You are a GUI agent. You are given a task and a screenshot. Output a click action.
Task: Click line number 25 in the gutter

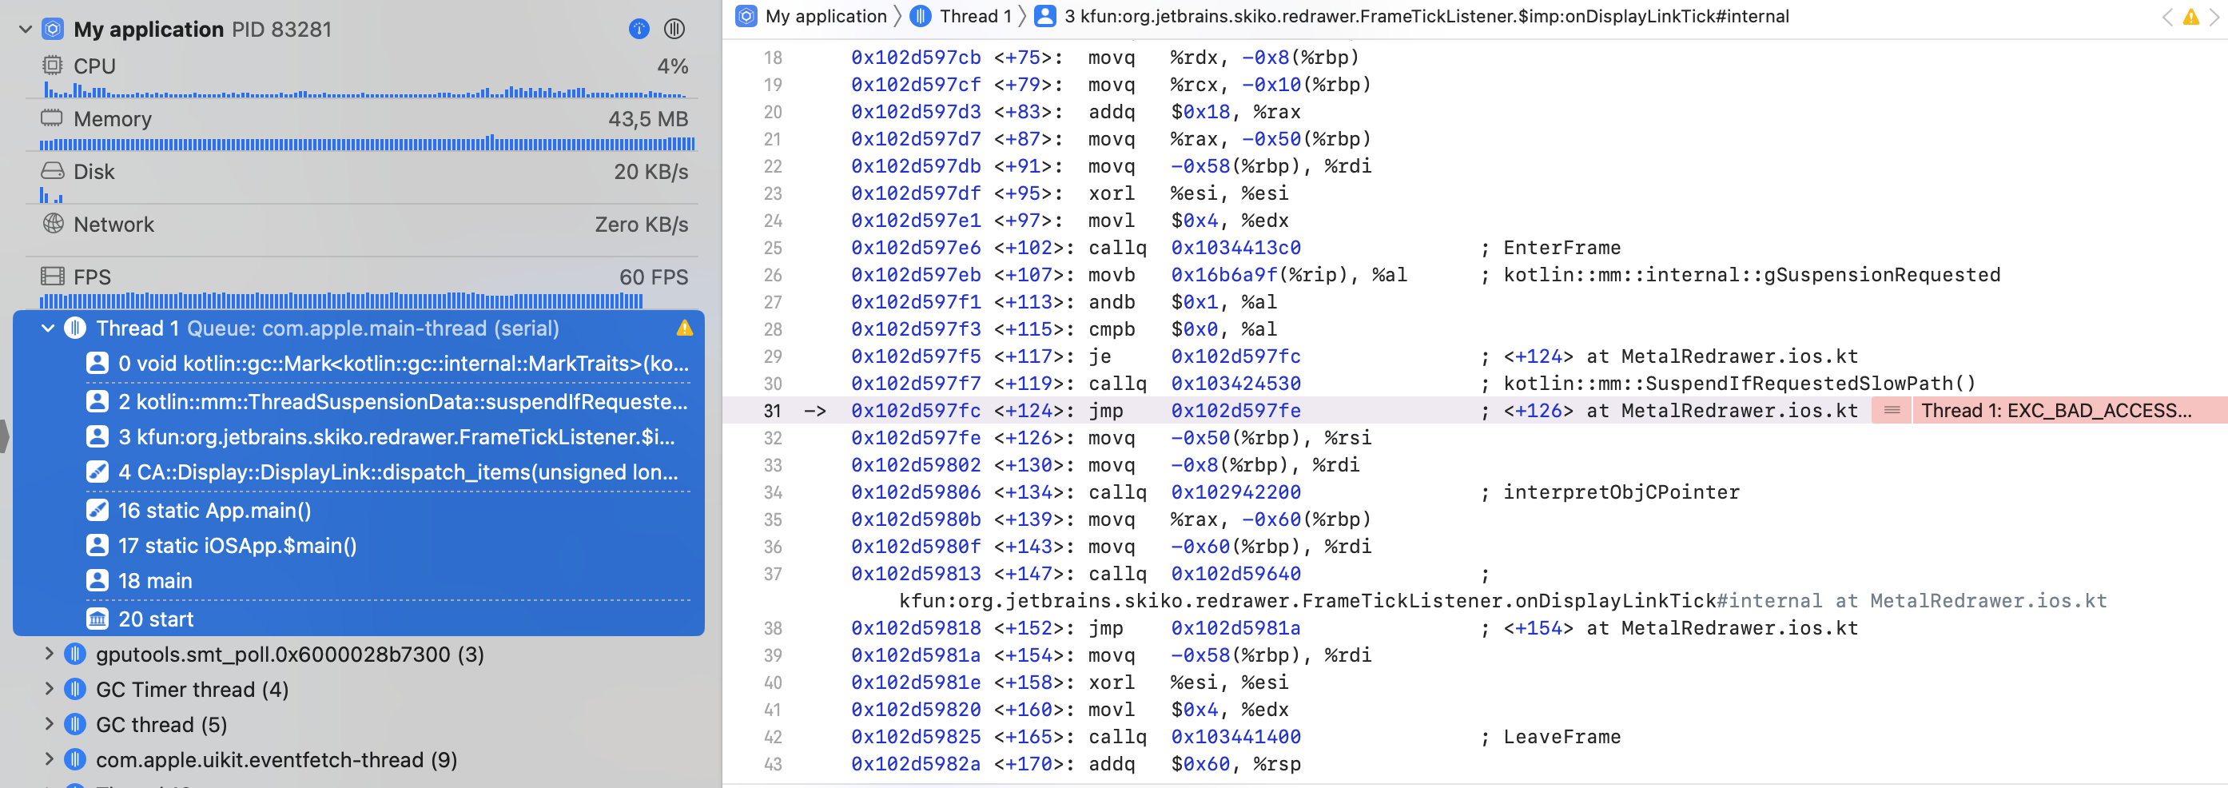click(772, 249)
